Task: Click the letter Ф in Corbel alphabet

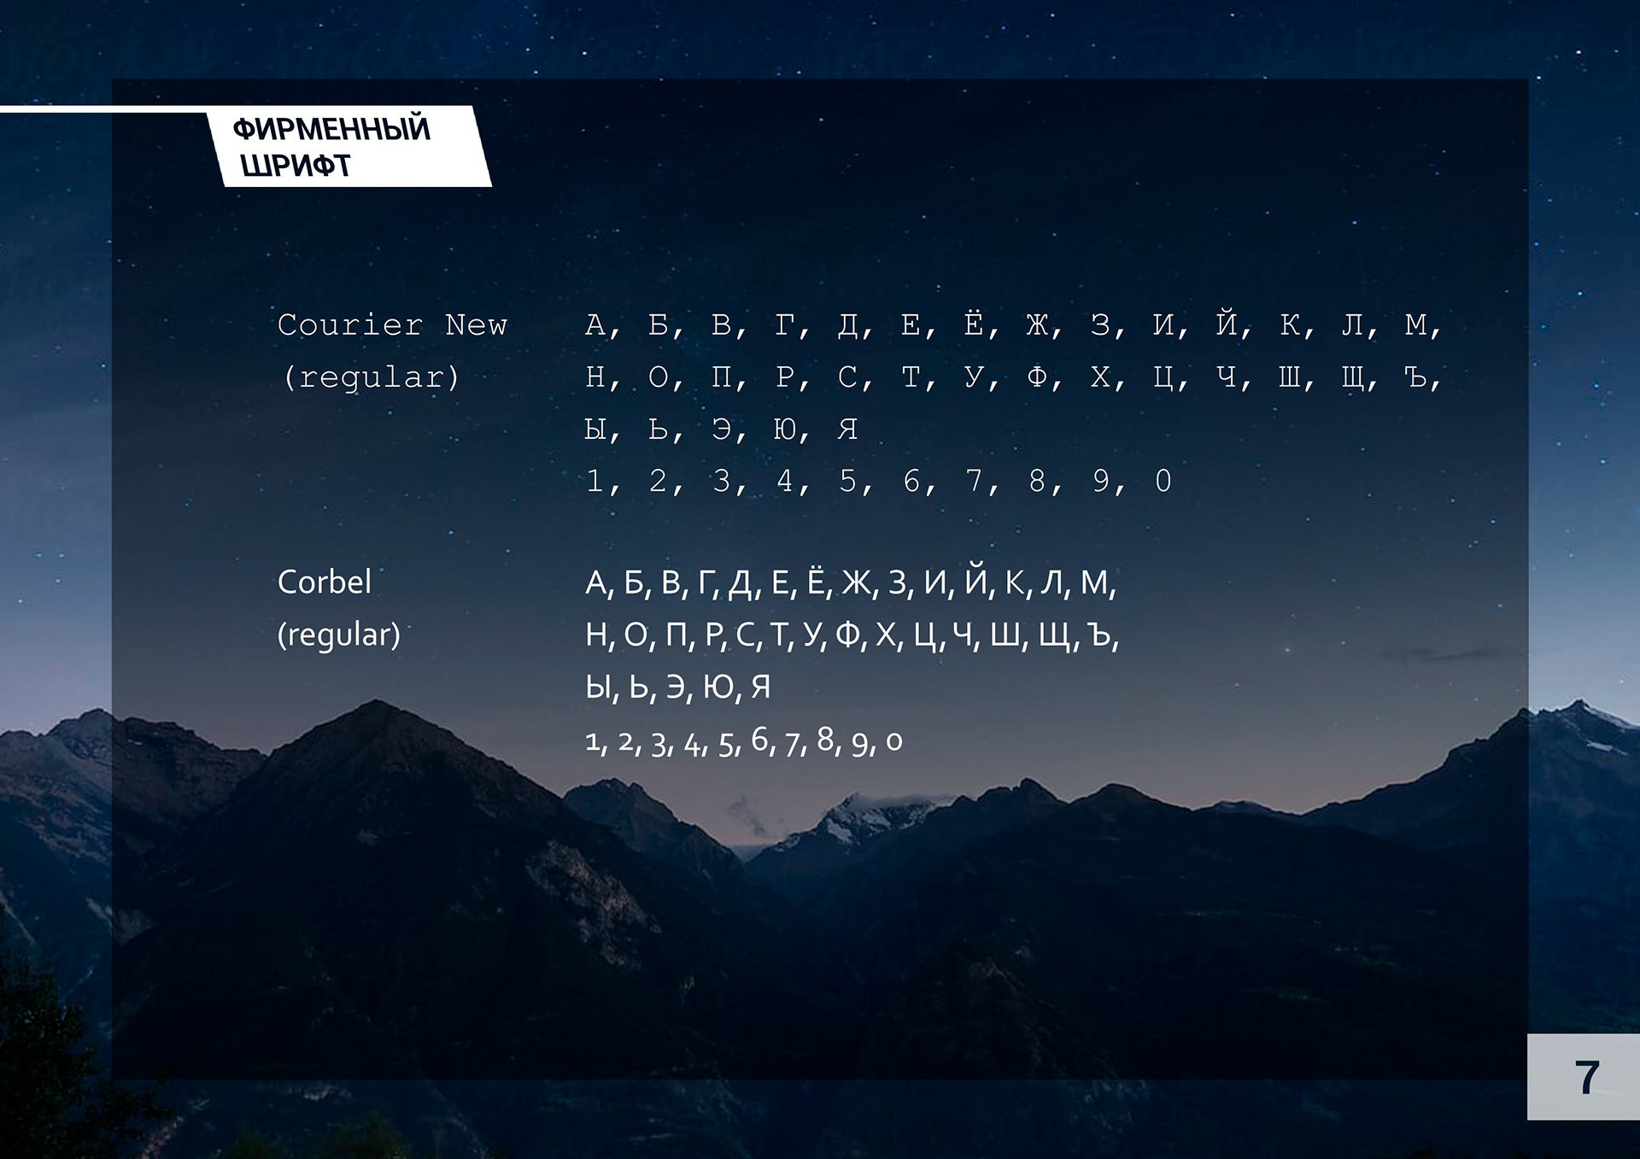Action: pos(847,635)
